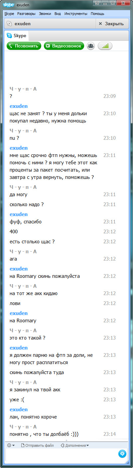Open the Инструменты menu
The image size is (133, 468).
[76, 14]
